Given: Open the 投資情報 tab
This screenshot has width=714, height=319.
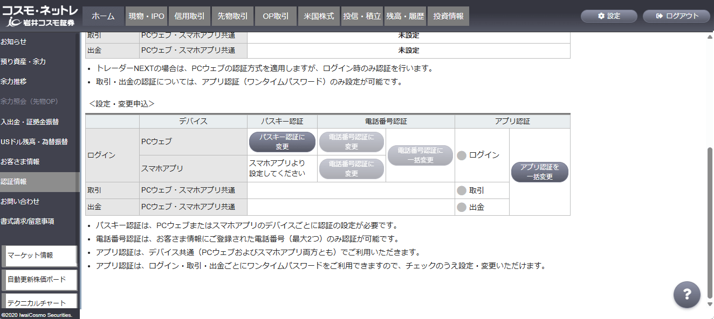Looking at the screenshot, I should [x=448, y=16].
